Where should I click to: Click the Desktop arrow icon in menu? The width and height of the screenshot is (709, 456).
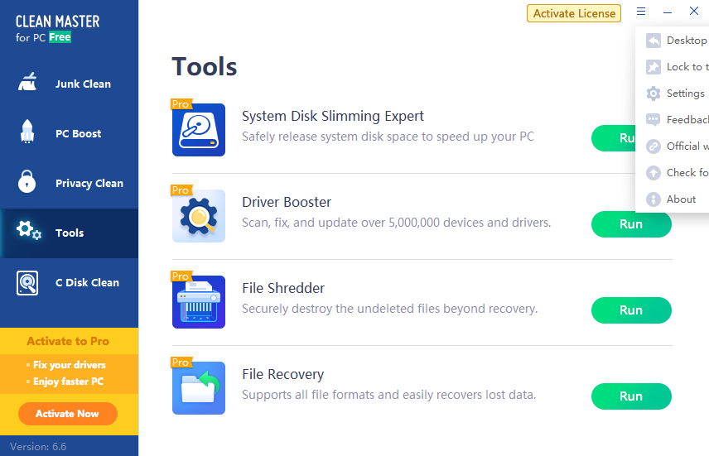(x=653, y=41)
